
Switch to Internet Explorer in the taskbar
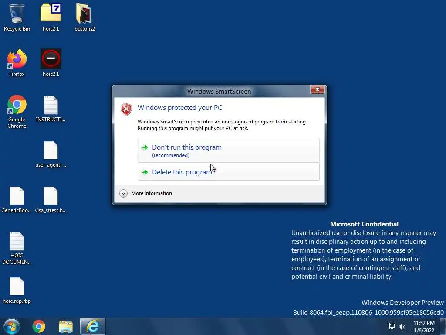93,326
